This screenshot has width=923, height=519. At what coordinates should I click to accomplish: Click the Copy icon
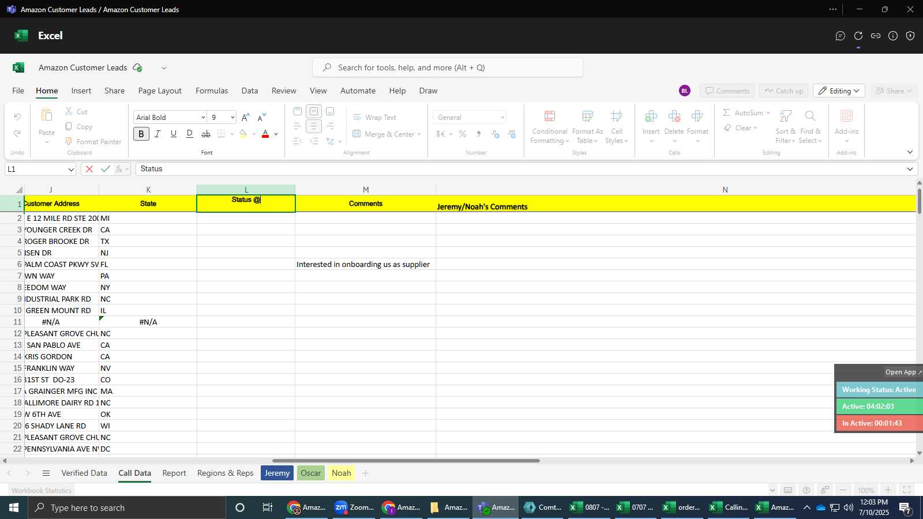(69, 126)
